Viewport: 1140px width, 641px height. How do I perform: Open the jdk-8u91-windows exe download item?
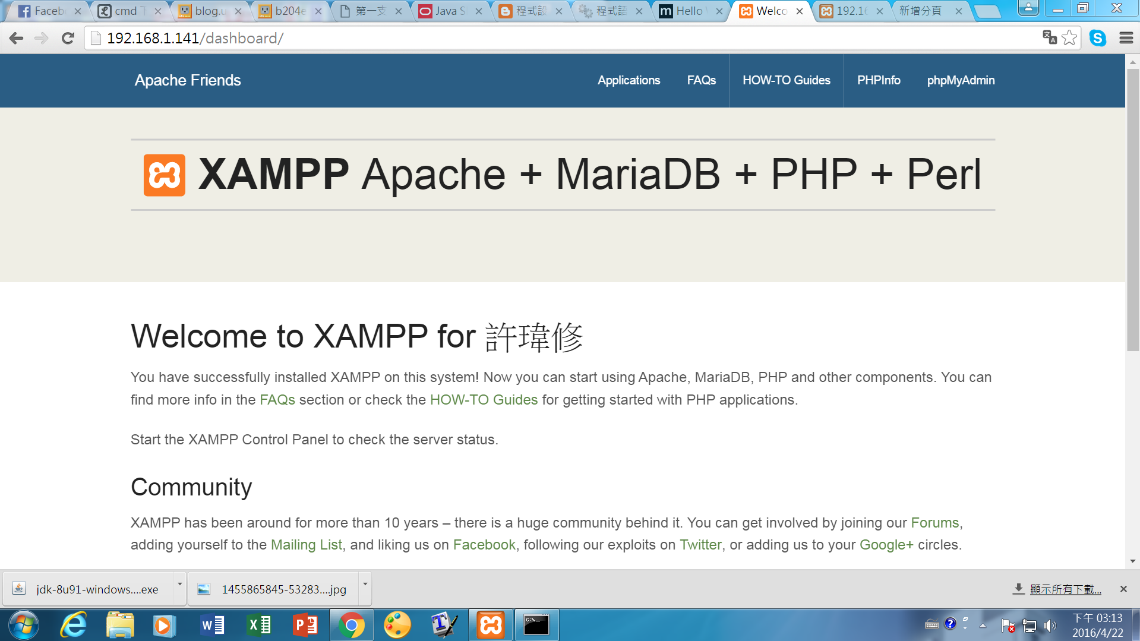pos(89,589)
